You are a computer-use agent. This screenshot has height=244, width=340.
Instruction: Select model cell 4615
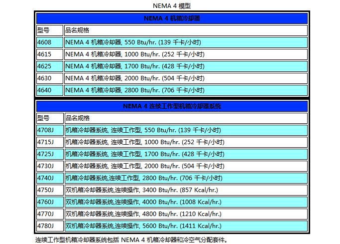coord(50,54)
